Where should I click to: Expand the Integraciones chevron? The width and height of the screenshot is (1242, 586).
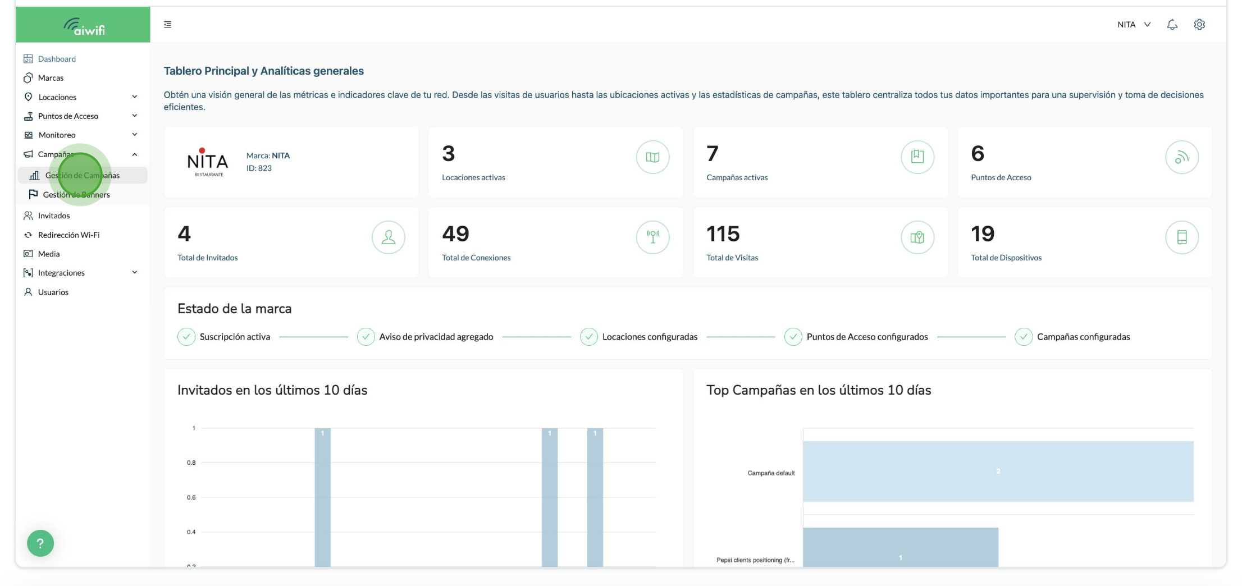[135, 273]
